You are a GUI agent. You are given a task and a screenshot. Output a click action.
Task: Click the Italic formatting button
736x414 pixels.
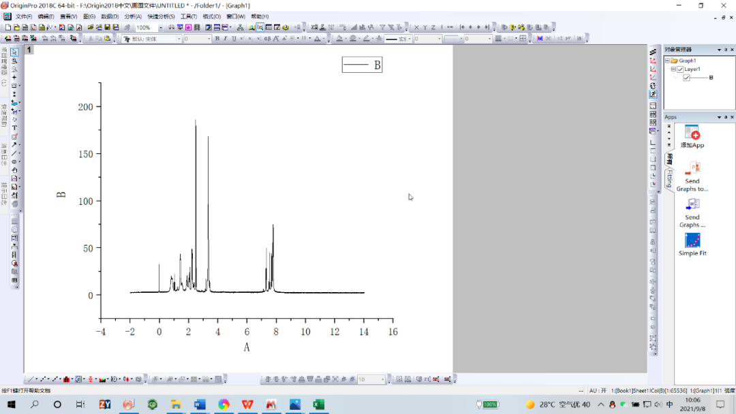pos(226,39)
